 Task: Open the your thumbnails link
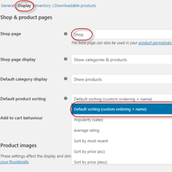[14, 162]
